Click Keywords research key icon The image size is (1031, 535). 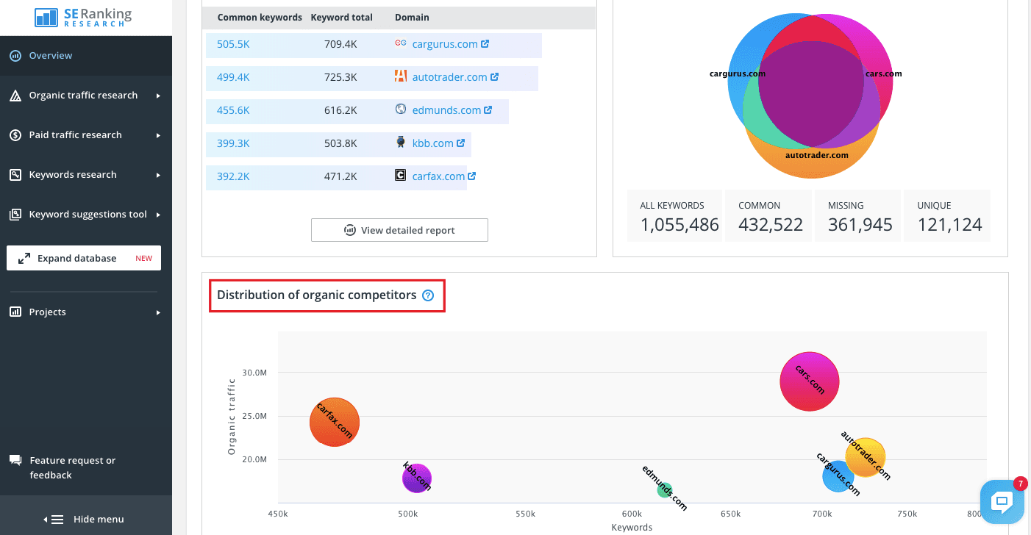coord(15,175)
